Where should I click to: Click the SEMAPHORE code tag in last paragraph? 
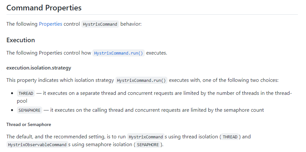point(148,145)
